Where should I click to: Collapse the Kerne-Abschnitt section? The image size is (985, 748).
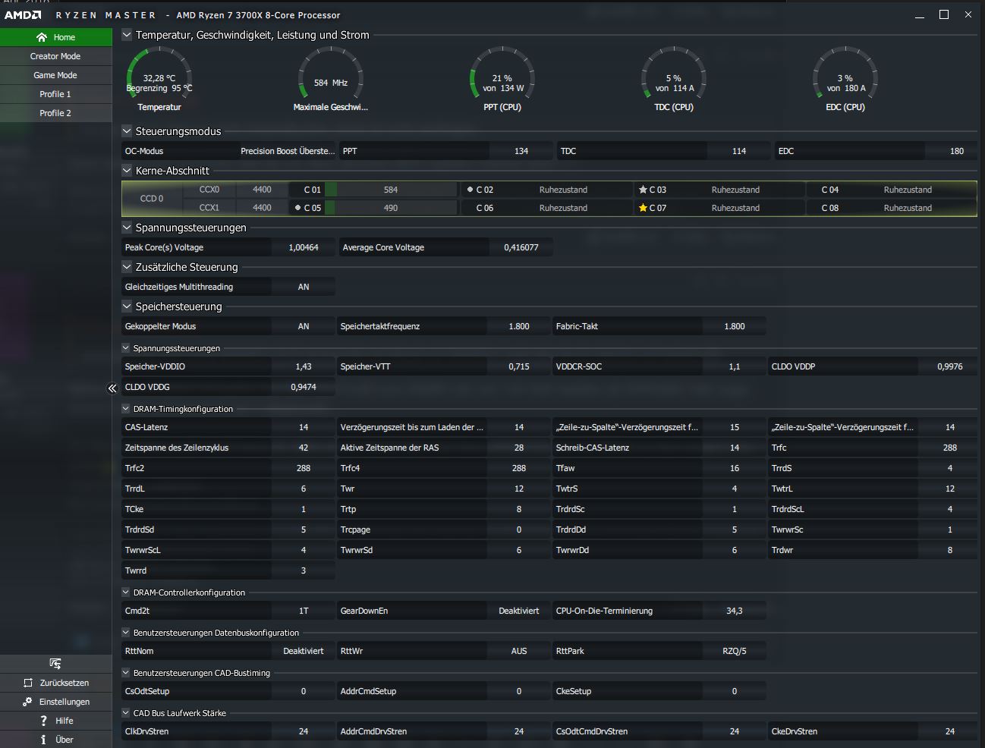(127, 171)
